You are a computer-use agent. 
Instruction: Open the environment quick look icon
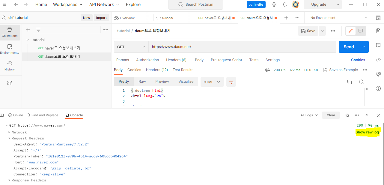tap(378, 18)
